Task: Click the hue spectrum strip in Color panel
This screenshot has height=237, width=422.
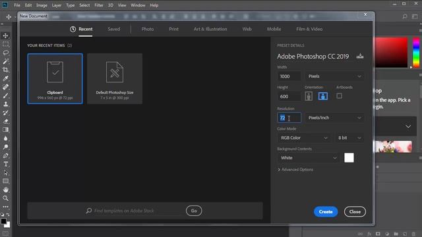Action: click(x=416, y=53)
